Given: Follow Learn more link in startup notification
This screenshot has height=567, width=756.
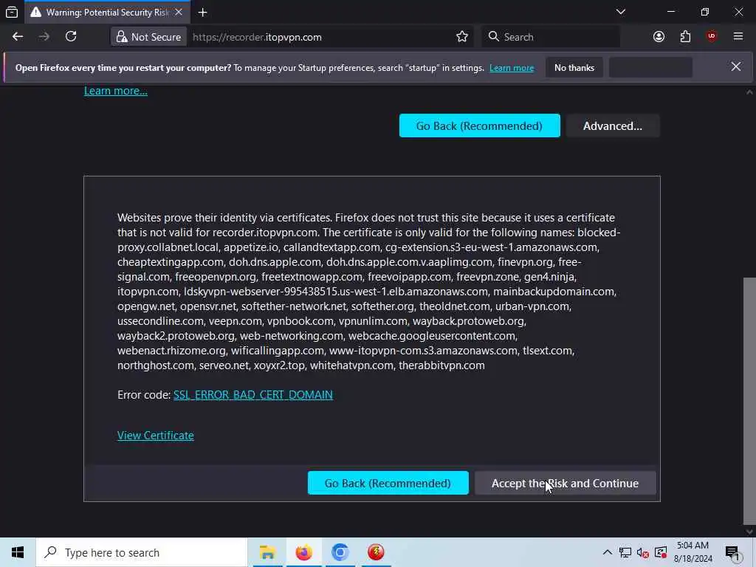Looking at the screenshot, I should [x=512, y=68].
